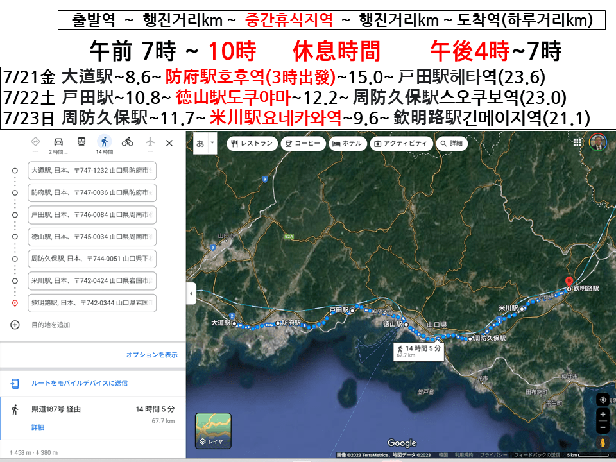This screenshot has height=462, width=616.
Task: Choose the cycling travel mode icon
Action: [x=128, y=142]
